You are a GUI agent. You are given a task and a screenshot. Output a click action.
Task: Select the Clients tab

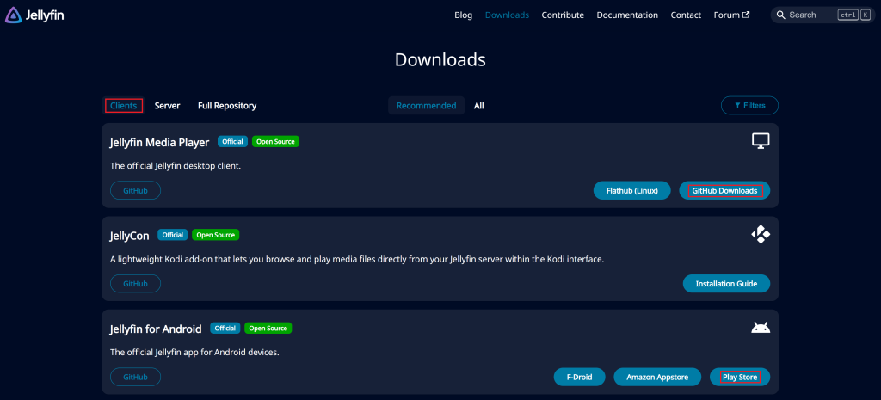click(124, 106)
